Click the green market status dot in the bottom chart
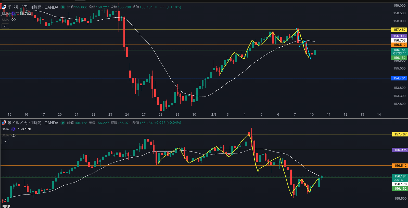The image size is (408, 208). 63,123
